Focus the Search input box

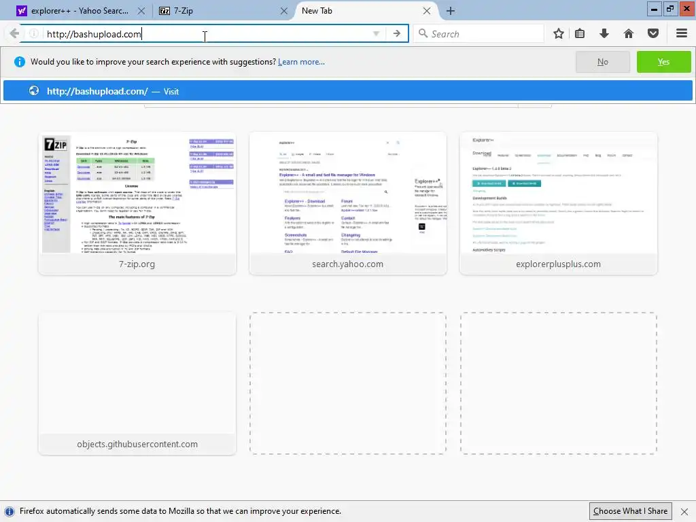(478, 34)
